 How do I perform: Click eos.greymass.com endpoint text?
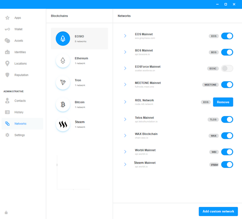145,38
